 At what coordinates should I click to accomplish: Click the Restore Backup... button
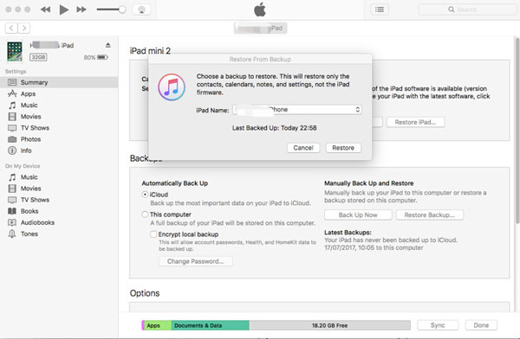[x=430, y=214]
